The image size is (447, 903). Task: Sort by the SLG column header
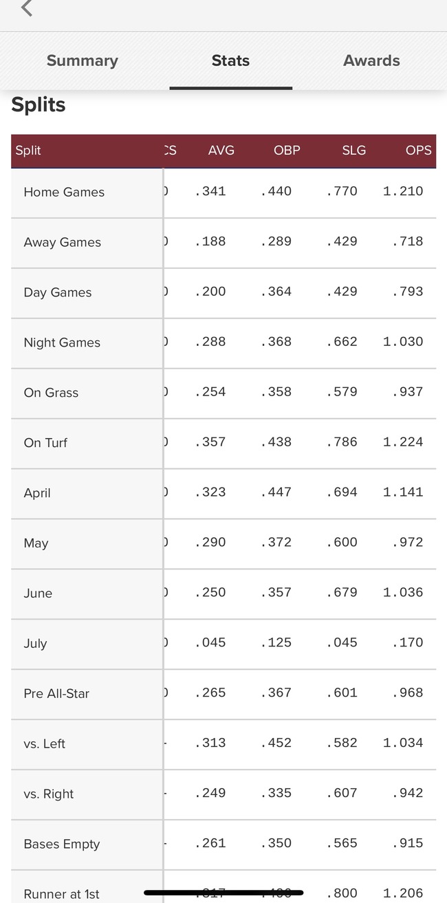click(x=354, y=151)
